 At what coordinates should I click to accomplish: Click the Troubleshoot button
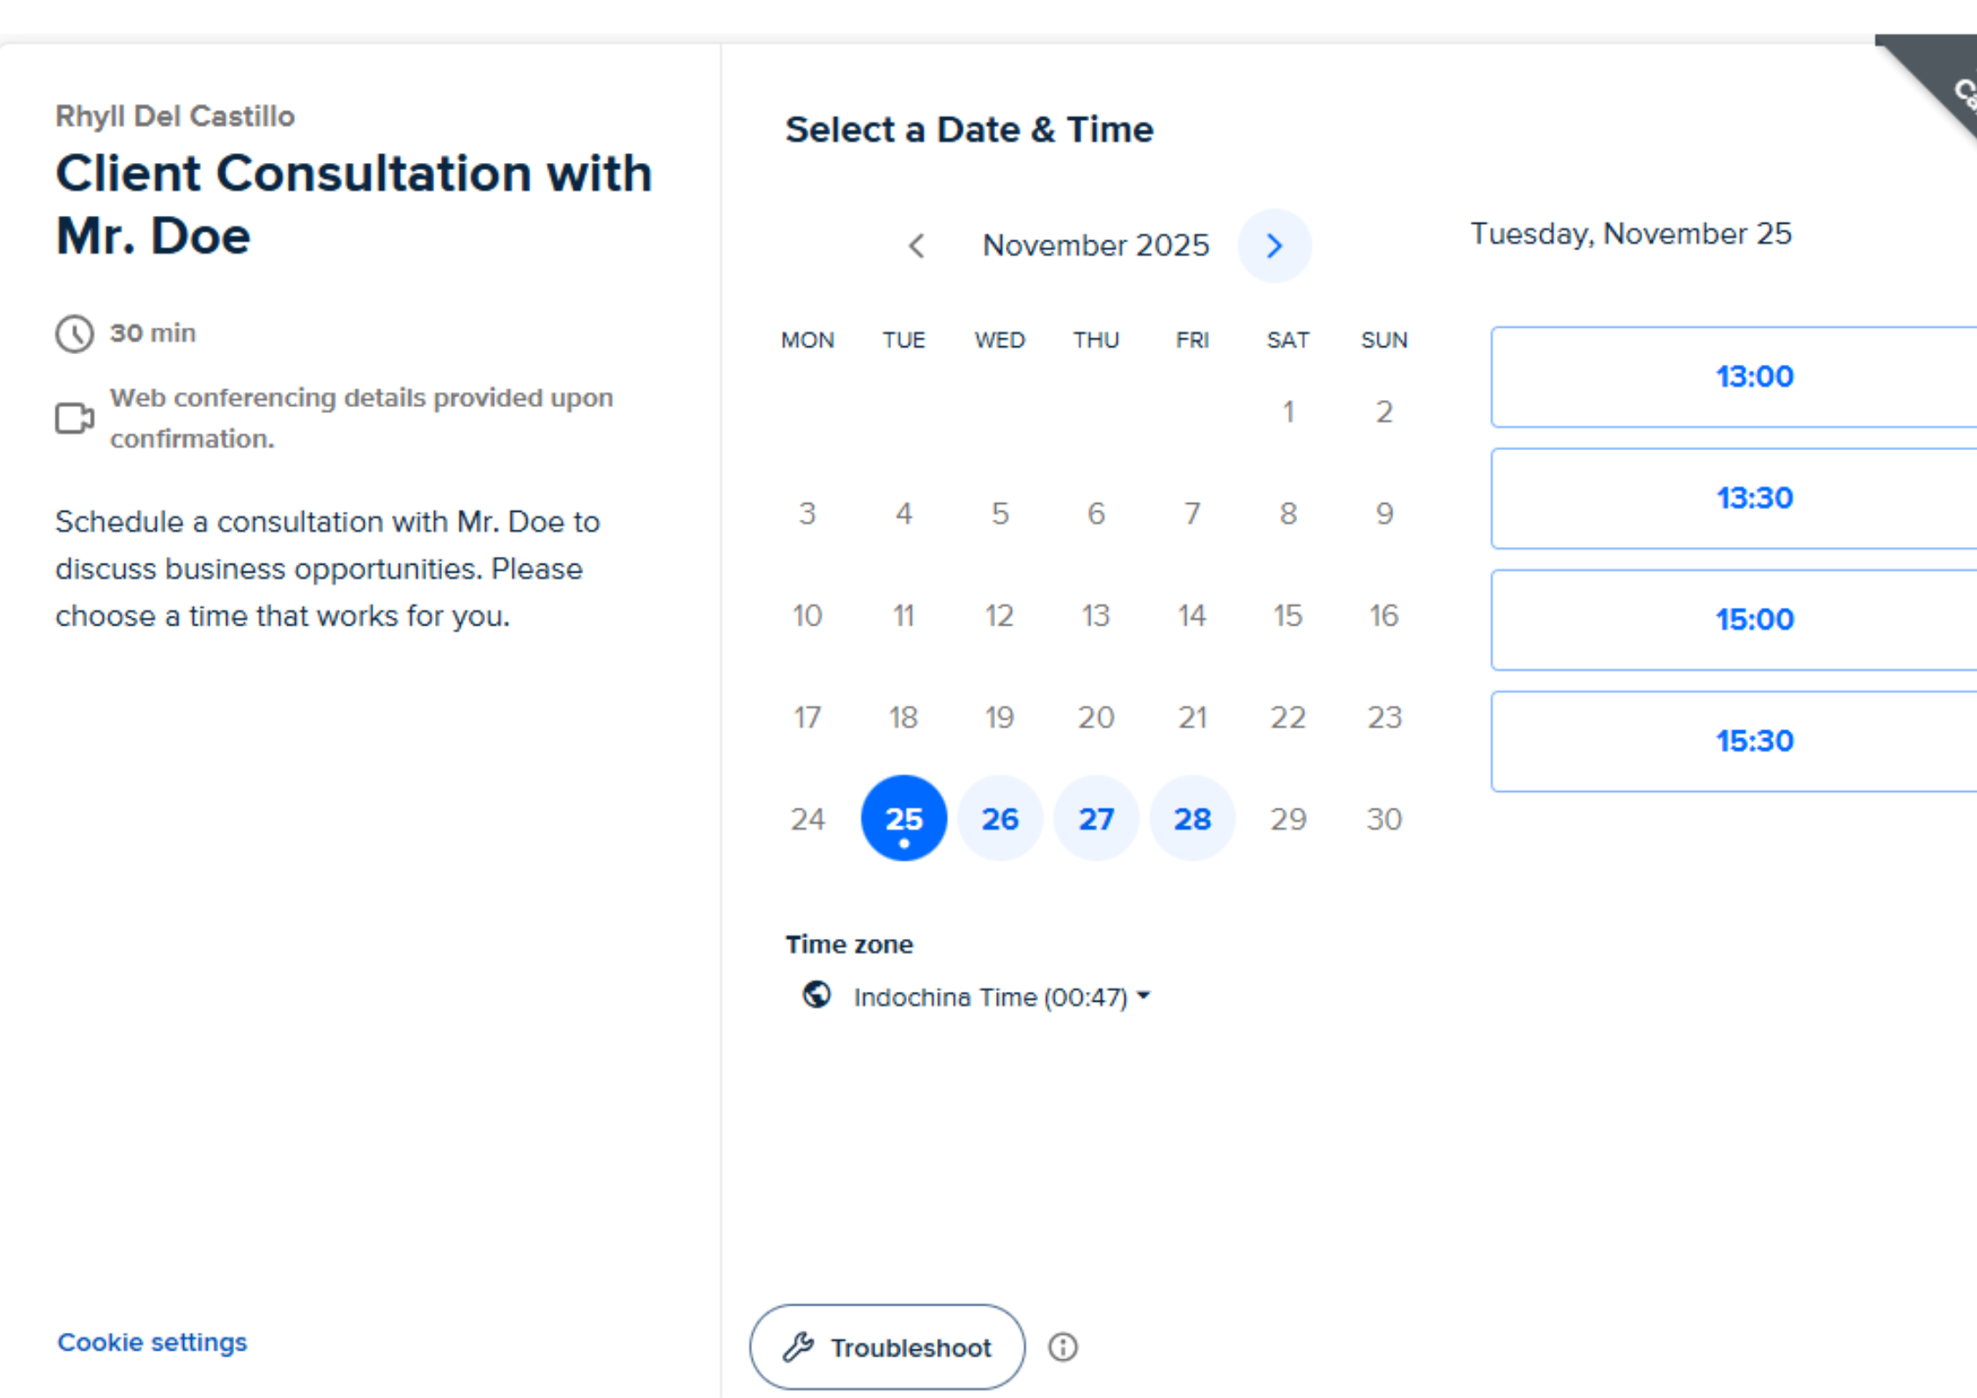(x=887, y=1347)
